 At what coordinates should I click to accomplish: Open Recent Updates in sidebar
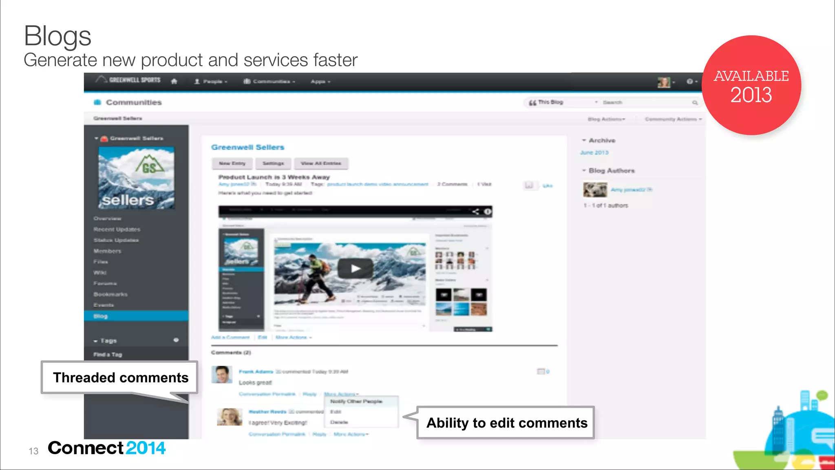pyautogui.click(x=117, y=229)
